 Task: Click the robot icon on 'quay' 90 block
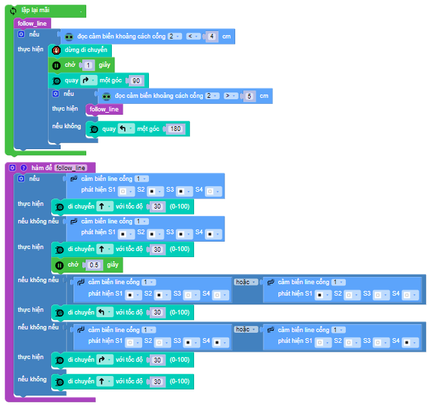[x=56, y=81]
